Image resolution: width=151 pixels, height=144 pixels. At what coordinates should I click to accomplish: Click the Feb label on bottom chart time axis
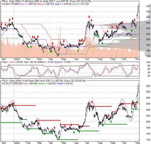(28, 143)
